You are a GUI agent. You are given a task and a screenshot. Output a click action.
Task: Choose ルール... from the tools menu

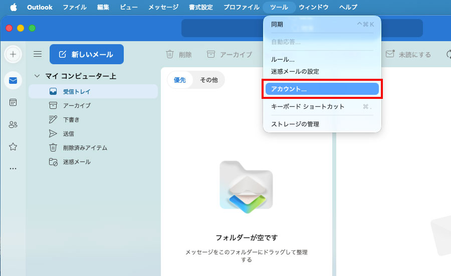point(322,59)
